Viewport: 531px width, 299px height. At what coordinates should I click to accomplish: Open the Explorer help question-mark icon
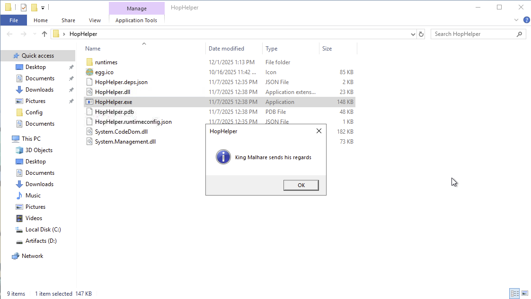point(526,20)
